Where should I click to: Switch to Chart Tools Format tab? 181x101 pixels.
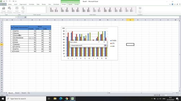(76, 4)
